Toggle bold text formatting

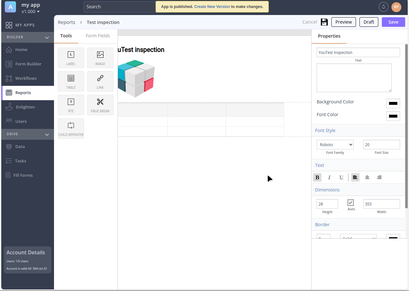point(317,177)
